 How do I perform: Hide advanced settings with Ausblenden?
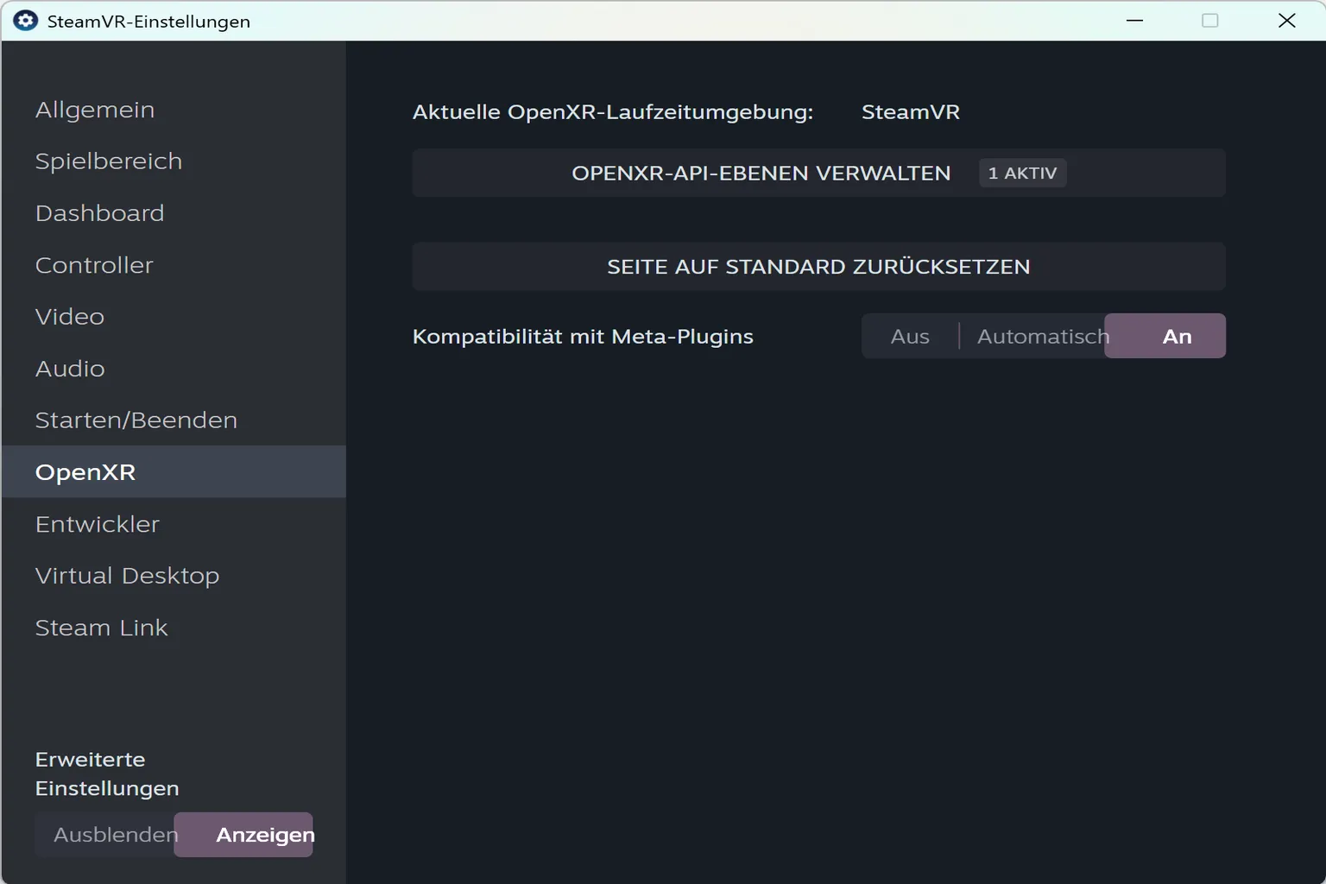click(104, 835)
